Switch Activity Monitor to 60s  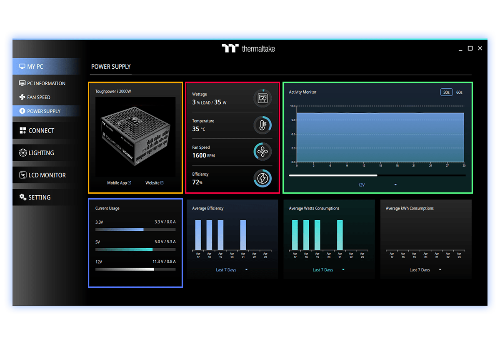coord(459,92)
